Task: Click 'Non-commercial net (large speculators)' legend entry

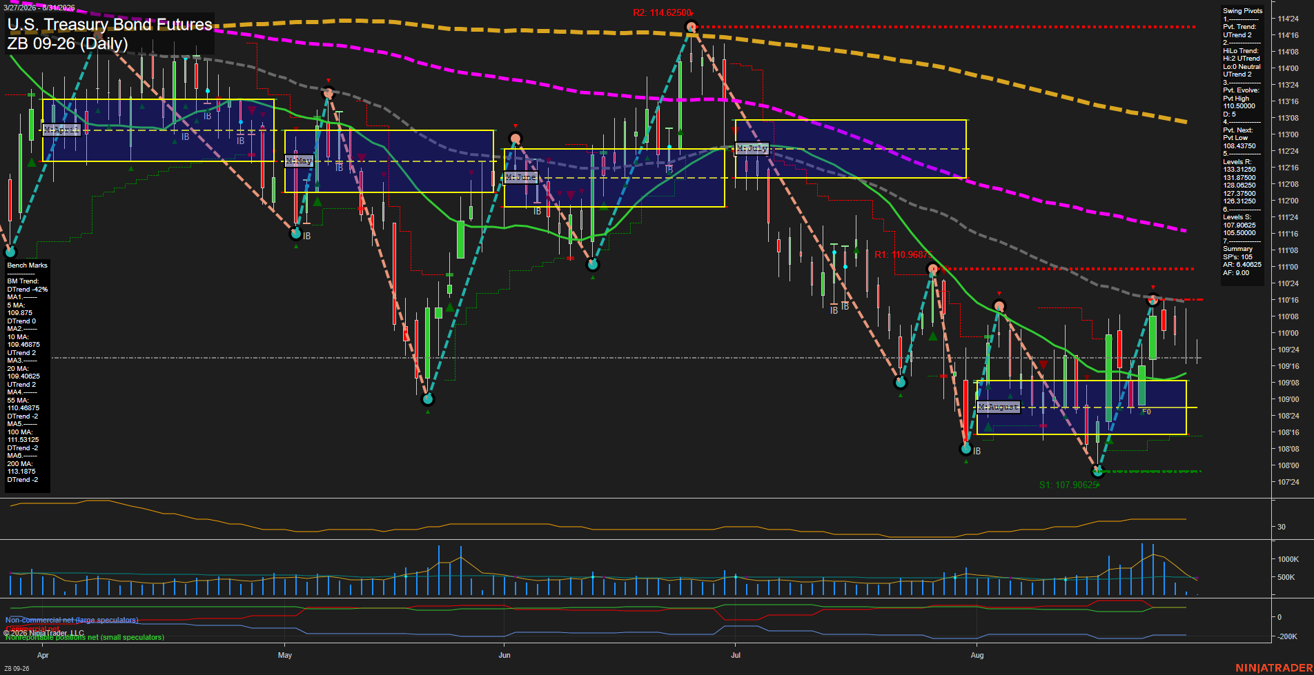Action: point(72,621)
